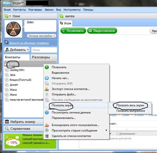157x153 pixels.
Task: Click offline status icon next to Женя
Action: 7,95
